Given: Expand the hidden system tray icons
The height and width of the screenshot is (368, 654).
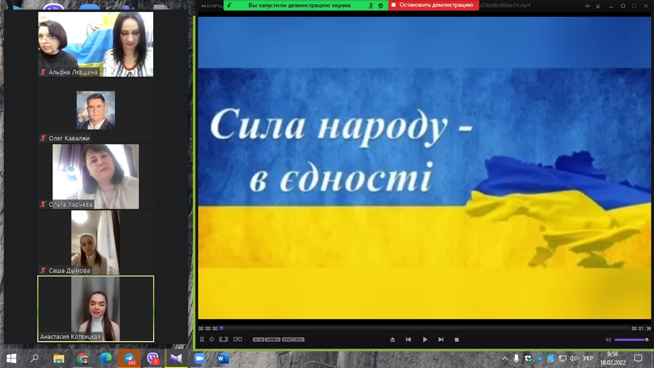Looking at the screenshot, I should 505,359.
